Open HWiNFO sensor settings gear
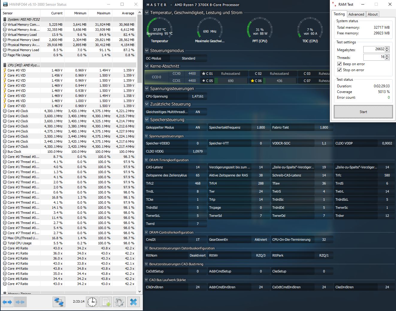Viewport: 396px width, 311px height. click(119, 302)
